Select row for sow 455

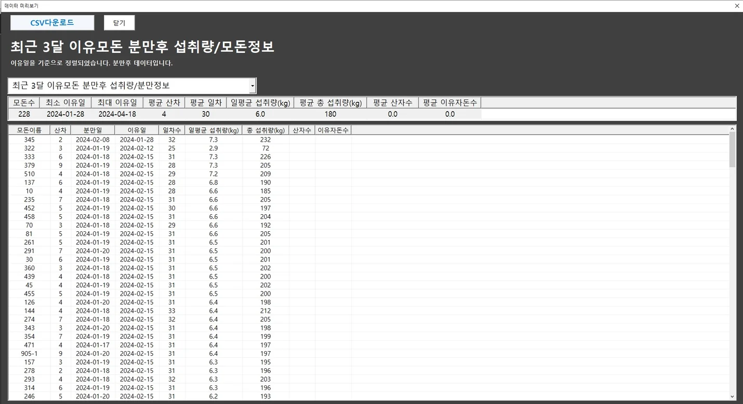click(x=368, y=294)
